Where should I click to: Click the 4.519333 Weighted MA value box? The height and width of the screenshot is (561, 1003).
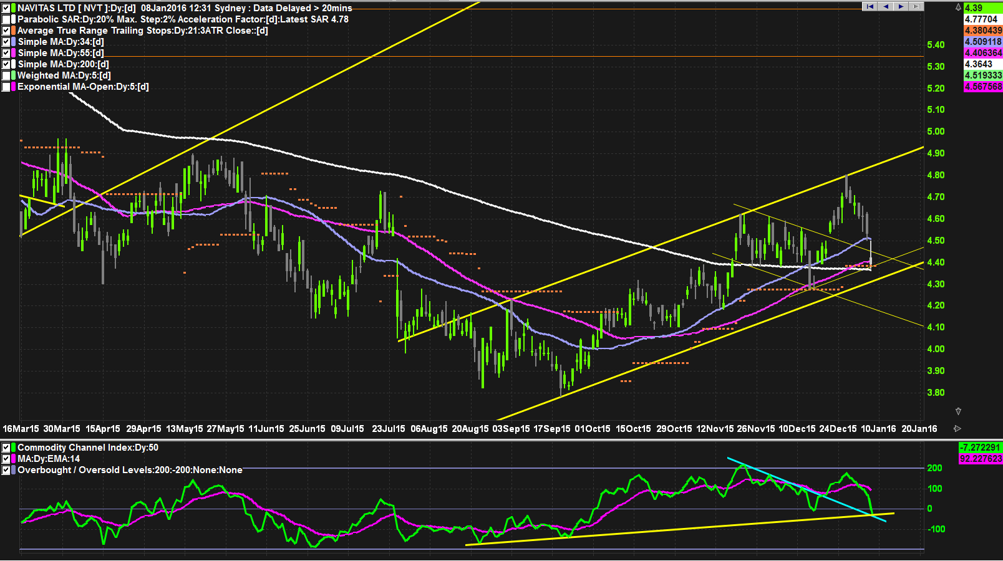click(x=983, y=75)
